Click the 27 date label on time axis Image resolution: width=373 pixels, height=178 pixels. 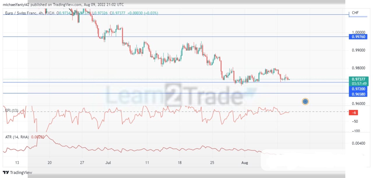82,163
